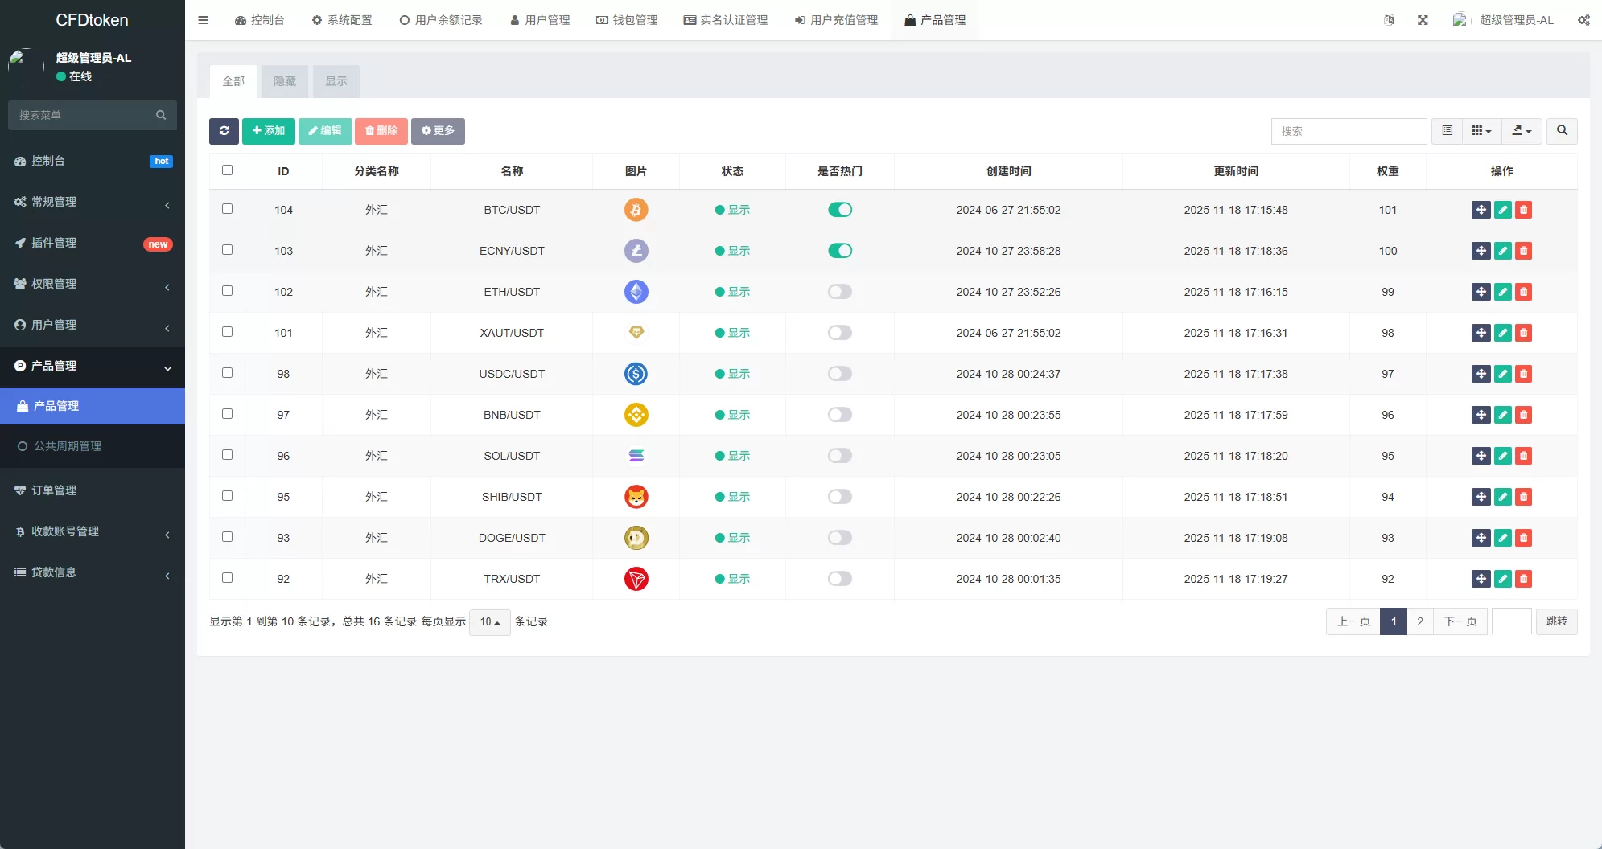This screenshot has width=1602, height=849.
Task: Open the 钱包管理 menu in top navigation
Action: (x=627, y=19)
